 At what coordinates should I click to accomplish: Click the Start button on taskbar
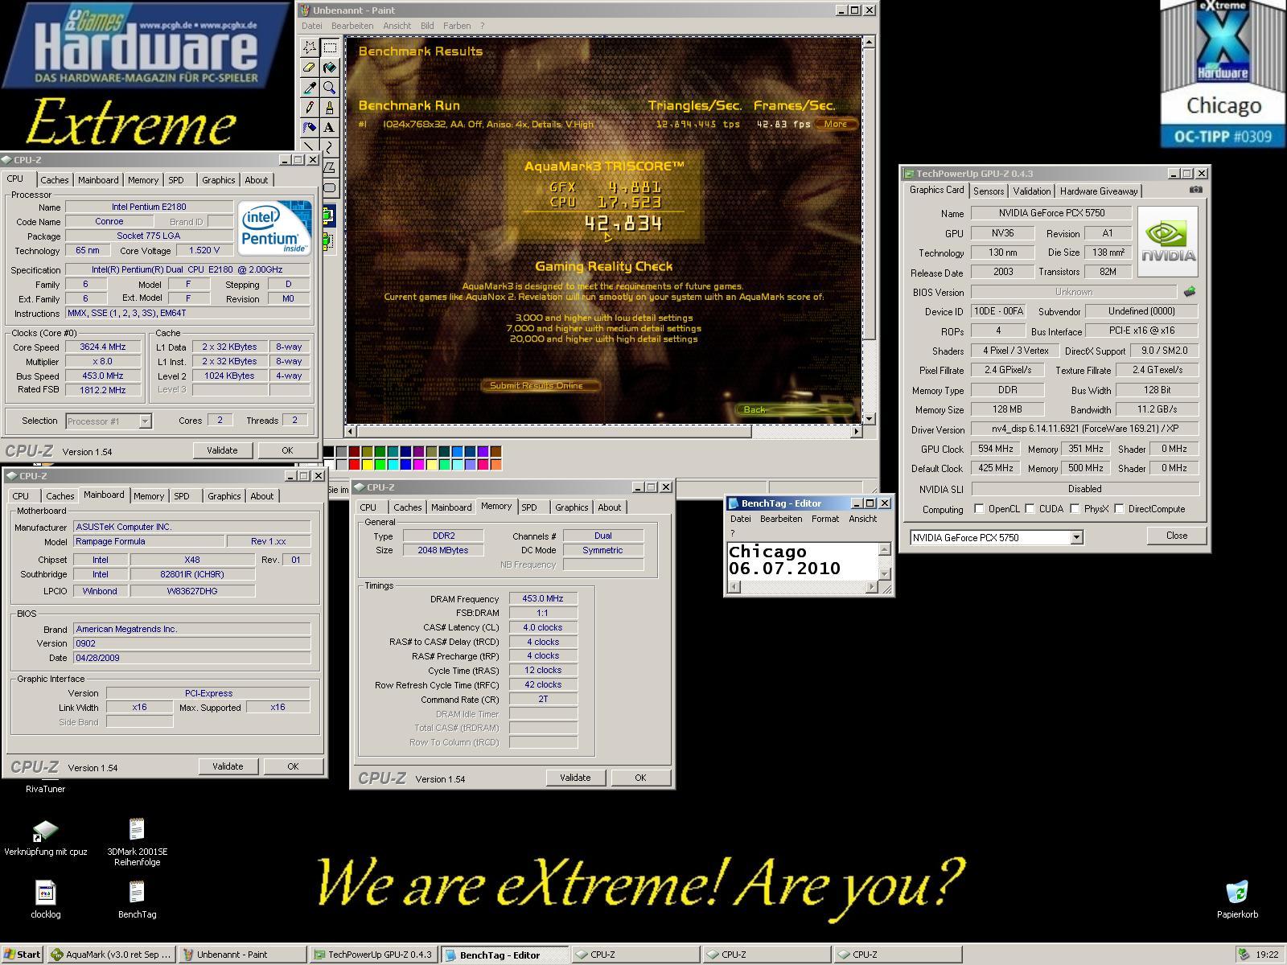(22, 955)
